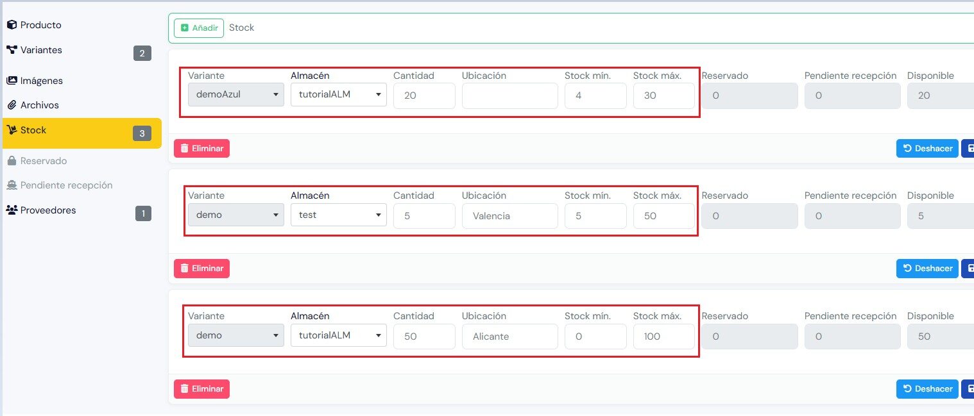
Task: Click Eliminar for the Alicante stock row
Action: click(201, 389)
